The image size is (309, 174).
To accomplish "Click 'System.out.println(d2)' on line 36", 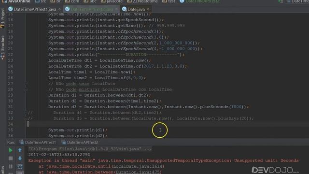I will [x=76, y=136].
